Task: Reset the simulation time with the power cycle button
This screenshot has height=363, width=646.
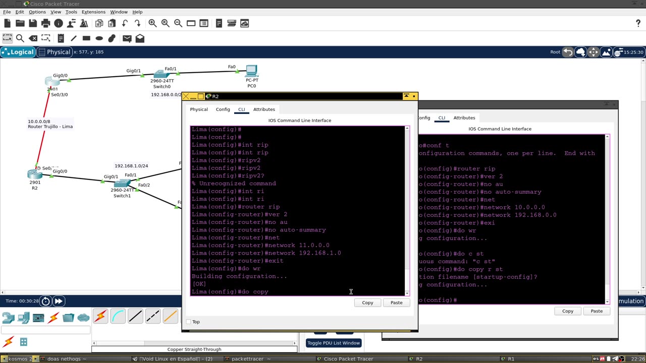Action: click(x=45, y=301)
